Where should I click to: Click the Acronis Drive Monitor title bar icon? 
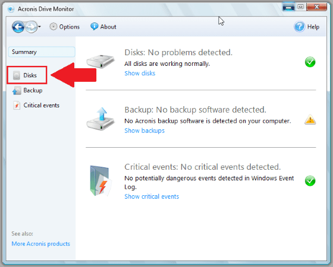pos(11,9)
